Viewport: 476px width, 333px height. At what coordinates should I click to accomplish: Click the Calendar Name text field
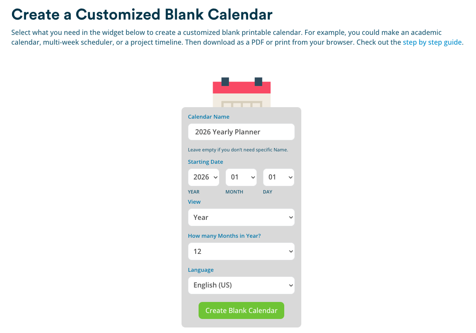[241, 132]
